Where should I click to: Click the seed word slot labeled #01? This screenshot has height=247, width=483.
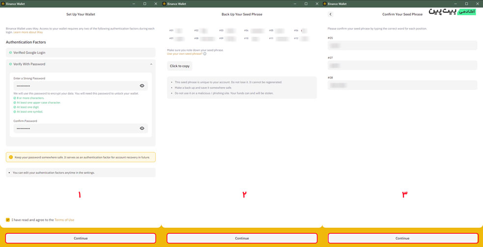pos(176,30)
